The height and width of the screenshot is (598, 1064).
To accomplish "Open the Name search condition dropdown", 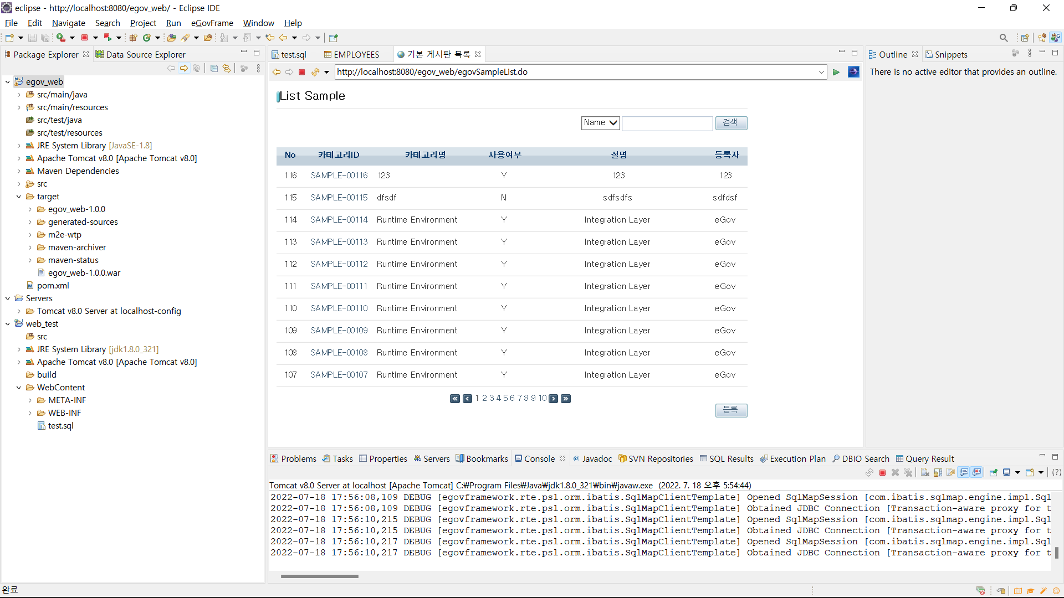I will [600, 123].
